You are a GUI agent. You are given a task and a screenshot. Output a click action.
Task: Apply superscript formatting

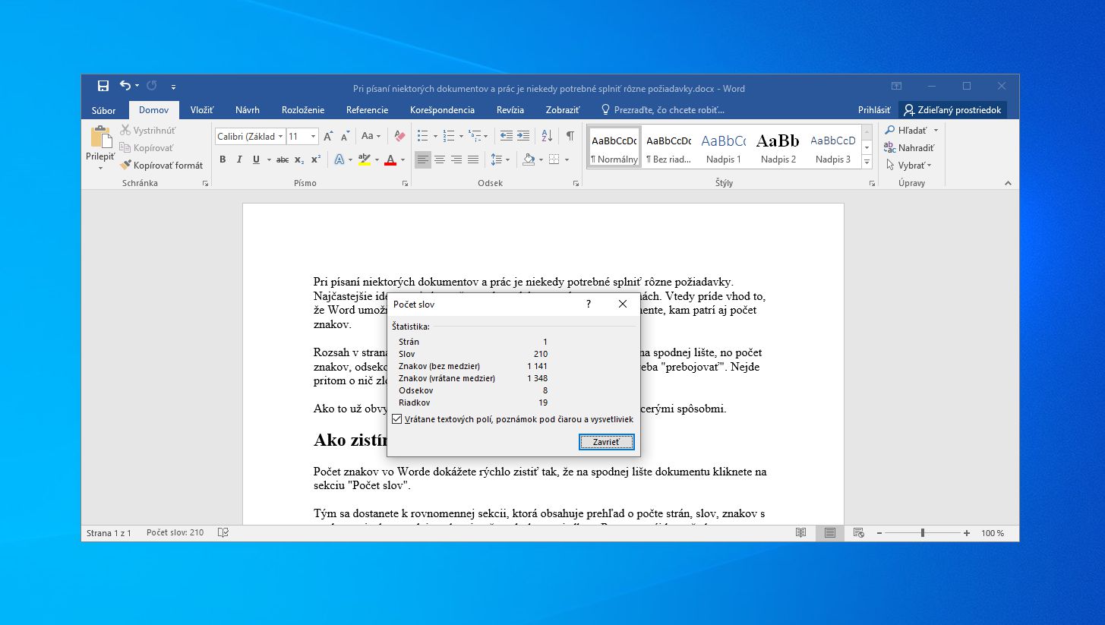(x=316, y=159)
